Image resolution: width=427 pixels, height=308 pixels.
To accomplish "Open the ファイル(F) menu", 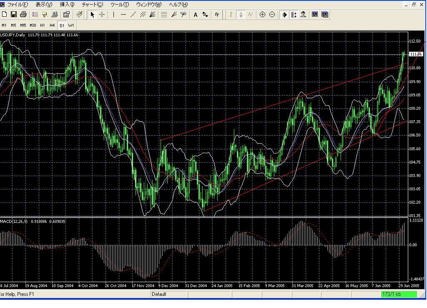I will (18, 5).
